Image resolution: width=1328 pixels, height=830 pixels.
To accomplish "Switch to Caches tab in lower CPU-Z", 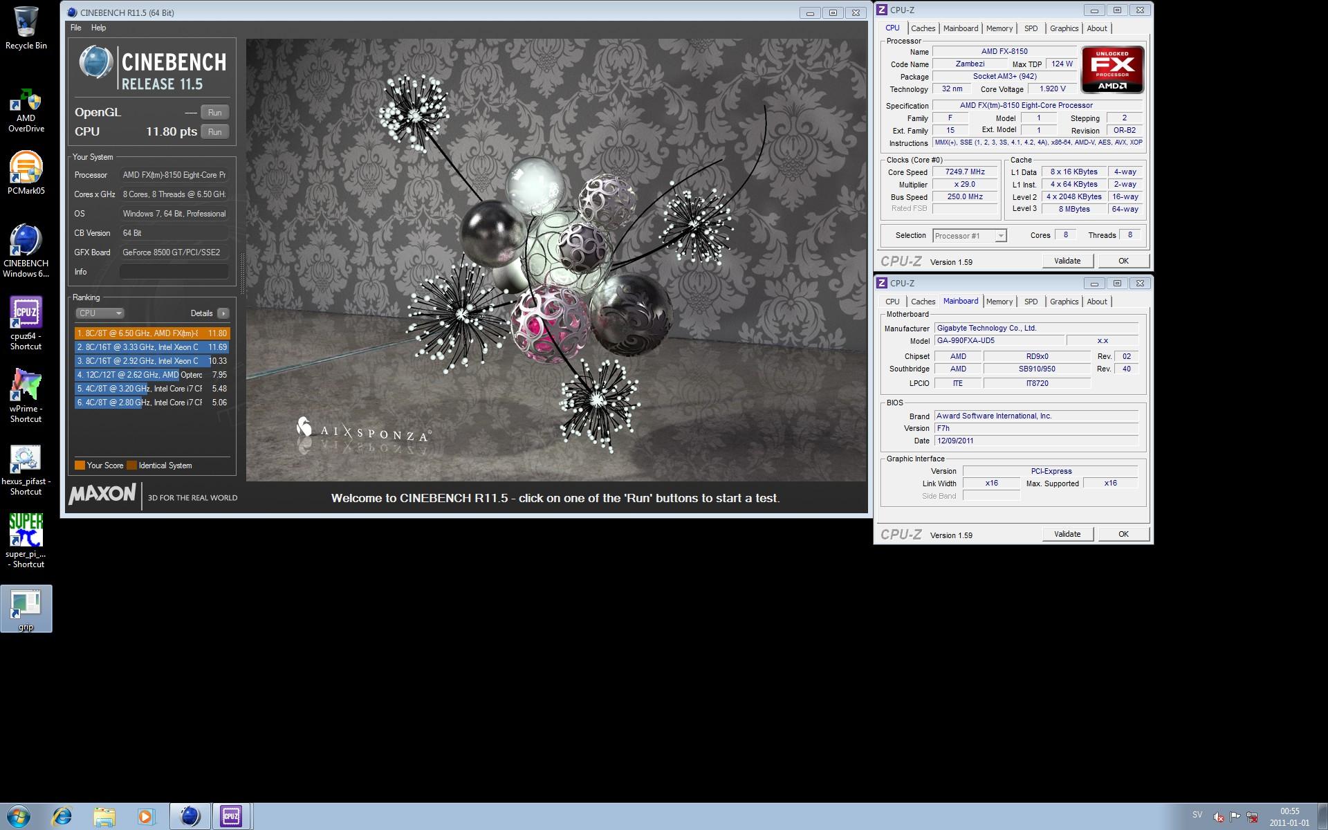I will click(923, 302).
